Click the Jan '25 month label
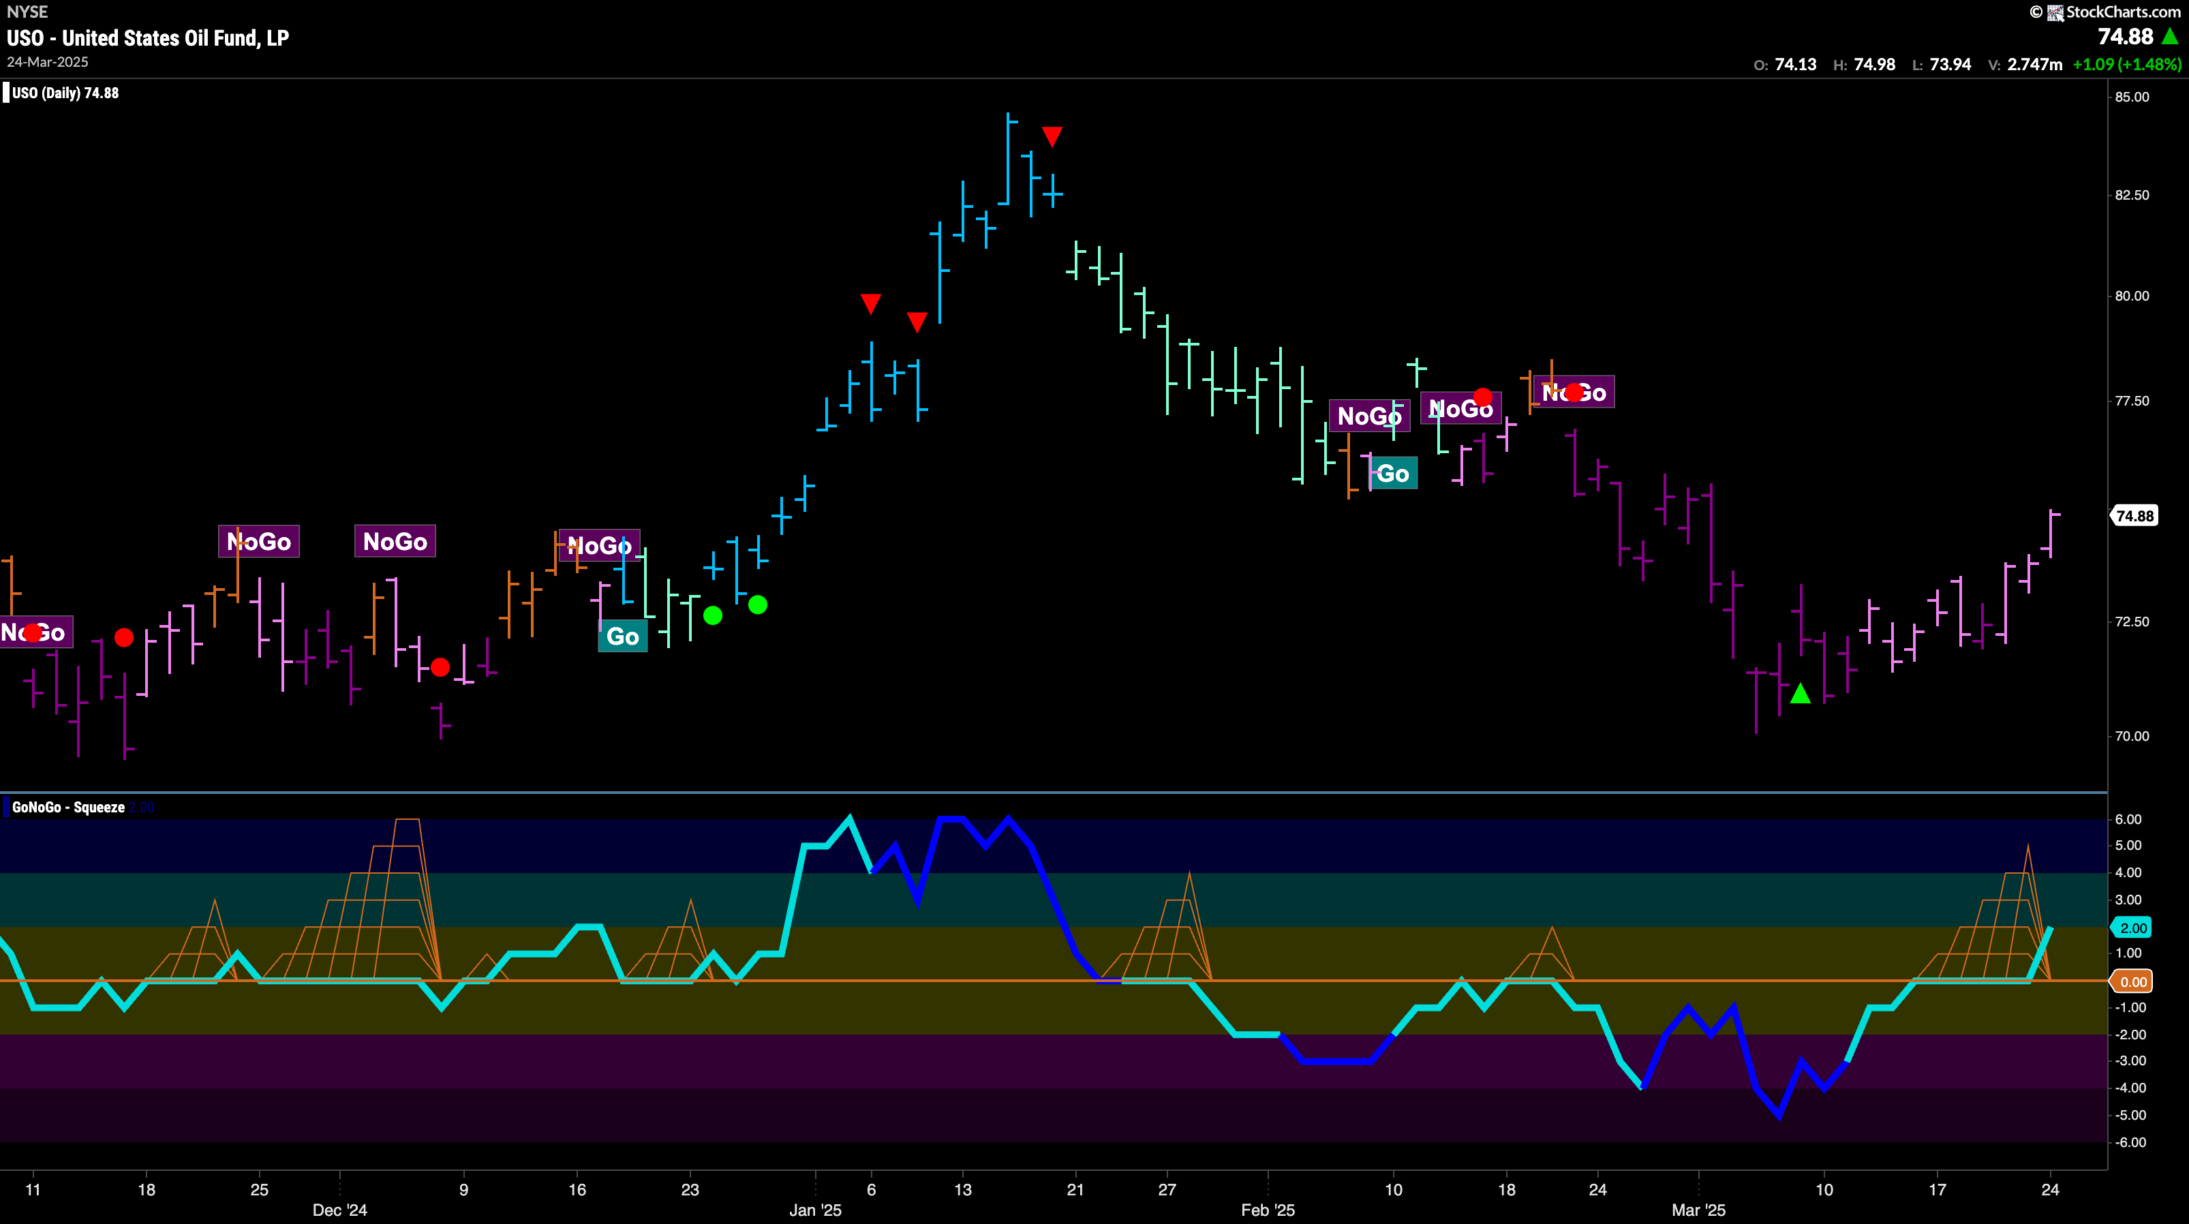 click(815, 1210)
